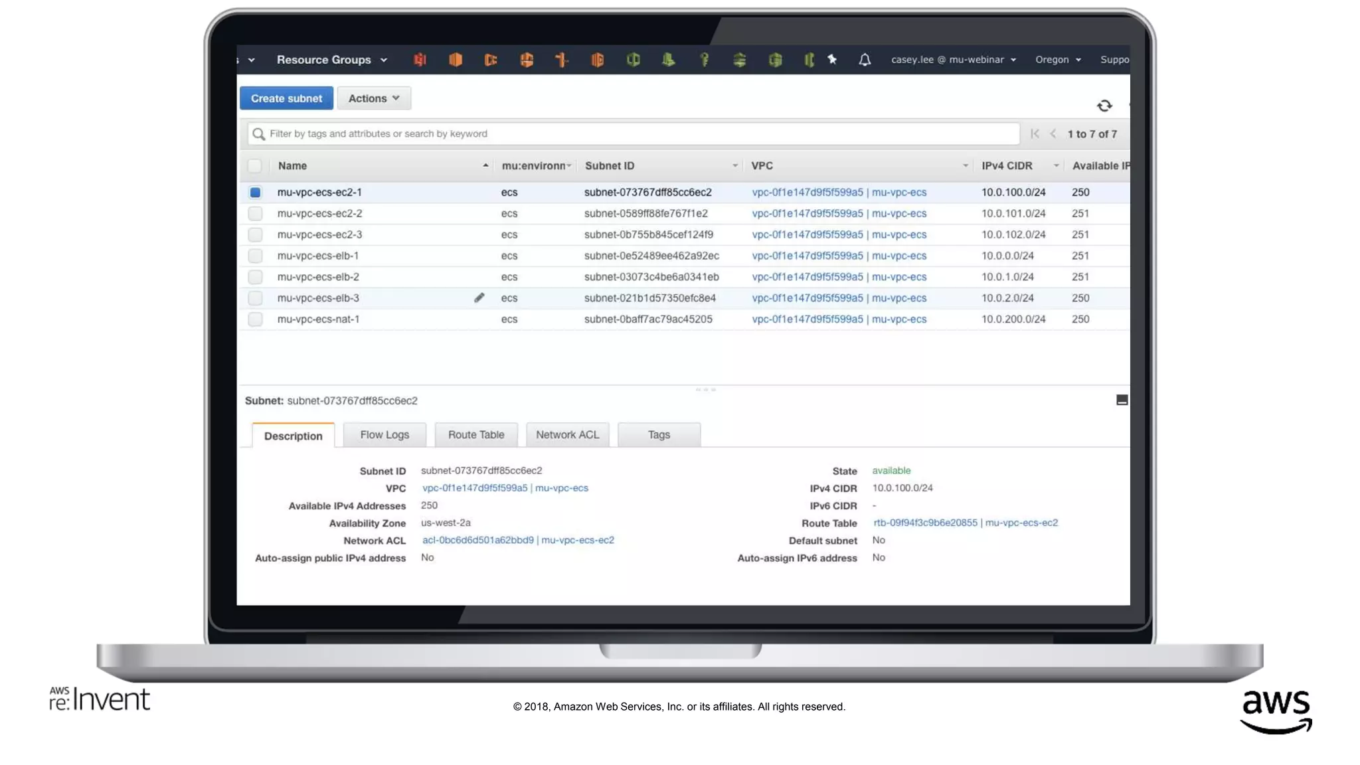Click the first red service shortcut icon

[x=420, y=60]
